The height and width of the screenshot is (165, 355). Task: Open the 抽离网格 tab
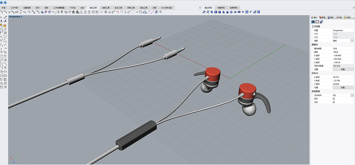pyautogui.click(x=234, y=8)
